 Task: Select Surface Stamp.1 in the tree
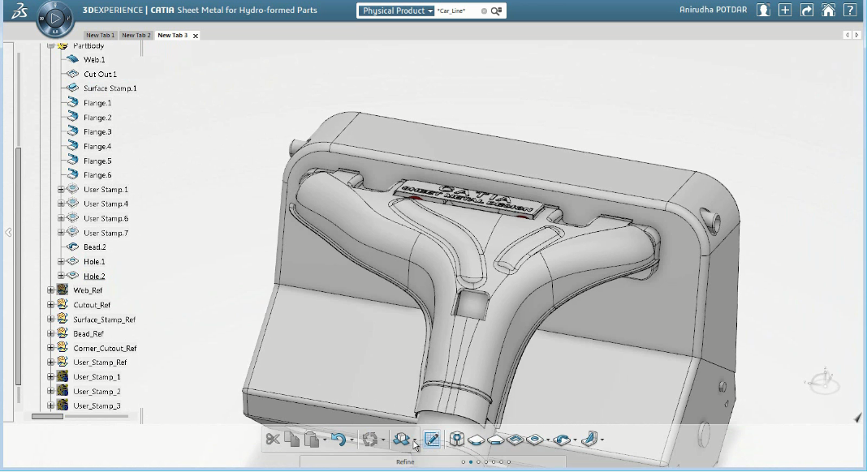(110, 88)
